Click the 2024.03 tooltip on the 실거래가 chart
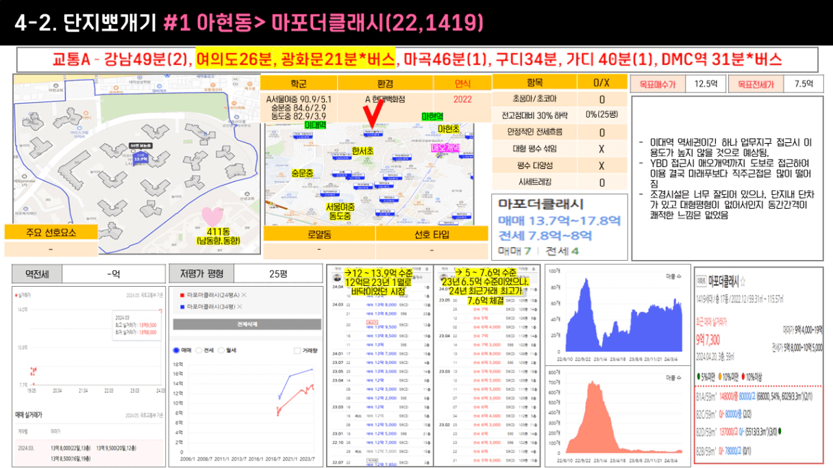The height and width of the screenshot is (468, 833). 138,325
